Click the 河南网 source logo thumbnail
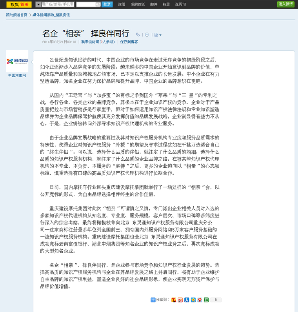Image resolution: width=298 pixels, height=312 pixels. click(17, 61)
